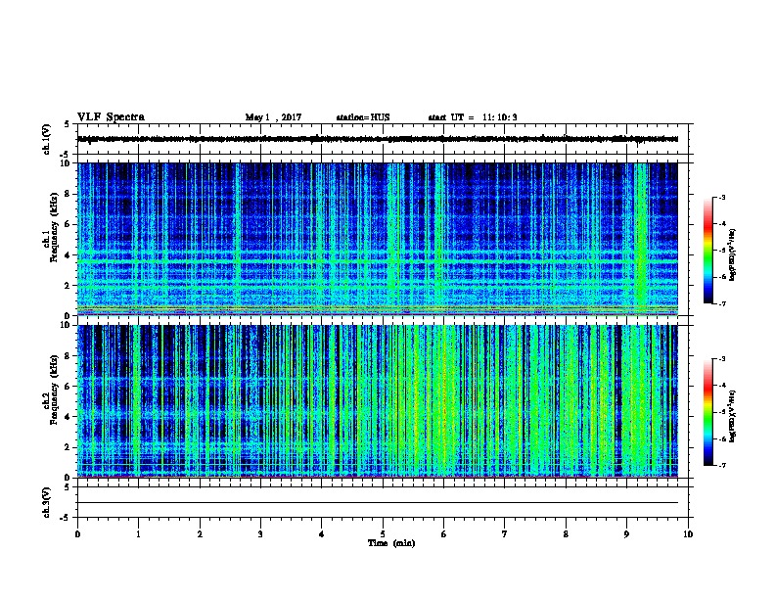Click the time axis tick label "1"

[138, 534]
